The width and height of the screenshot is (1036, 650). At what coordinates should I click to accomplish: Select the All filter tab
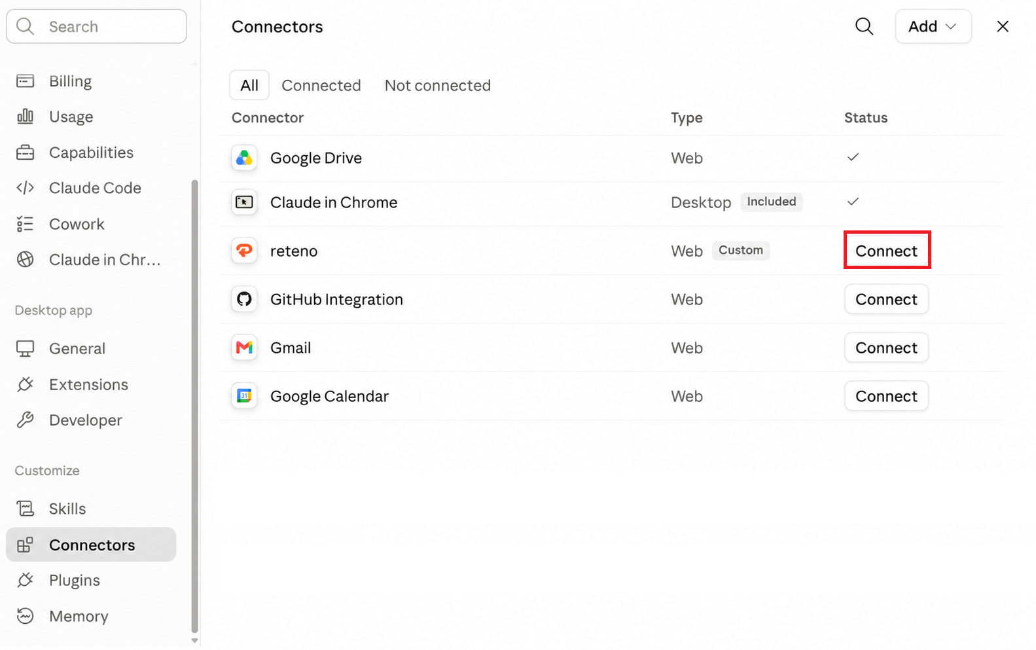coord(249,85)
